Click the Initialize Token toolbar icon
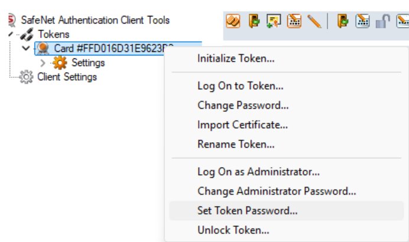Screen dimensions: 409x242 pos(233,21)
